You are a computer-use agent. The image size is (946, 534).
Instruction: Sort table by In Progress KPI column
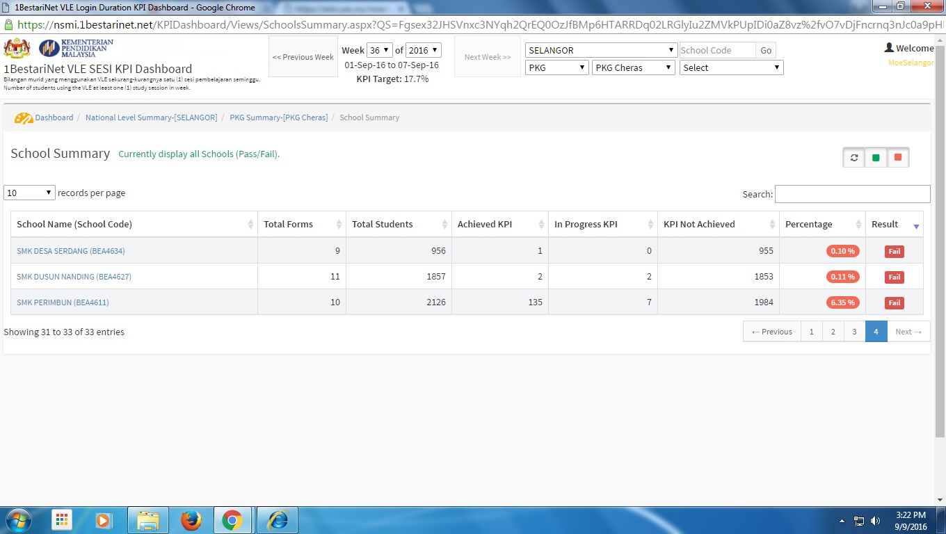pyautogui.click(x=603, y=225)
